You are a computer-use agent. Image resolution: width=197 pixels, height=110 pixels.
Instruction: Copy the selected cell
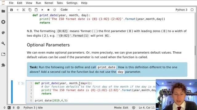tap(30, 10)
